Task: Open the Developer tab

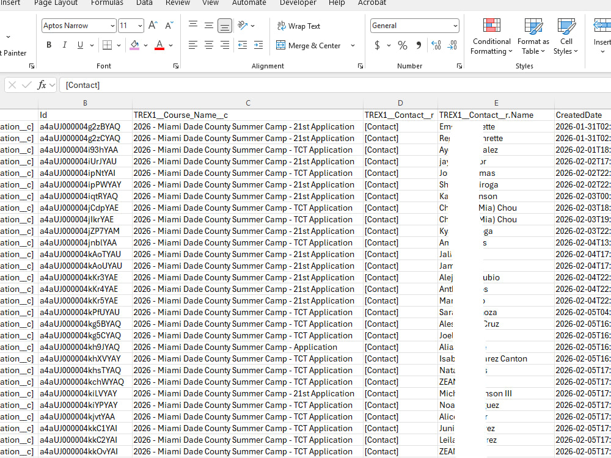Action: 298,2
